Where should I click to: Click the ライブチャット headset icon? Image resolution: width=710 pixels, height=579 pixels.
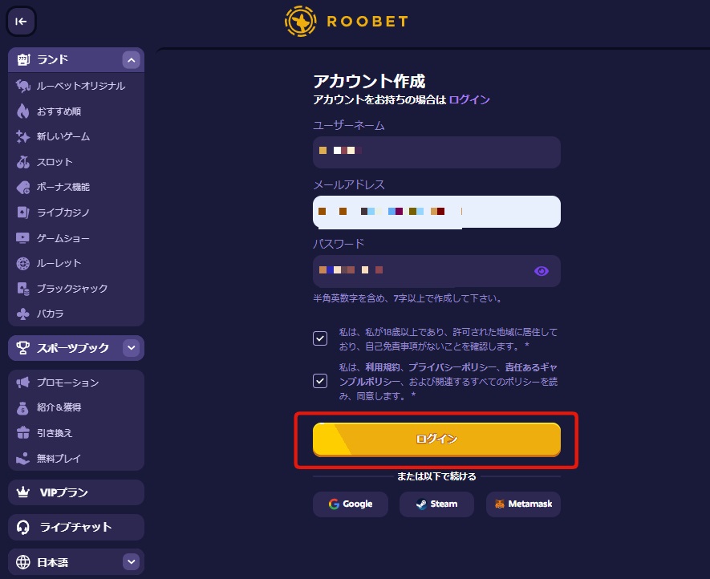click(23, 527)
